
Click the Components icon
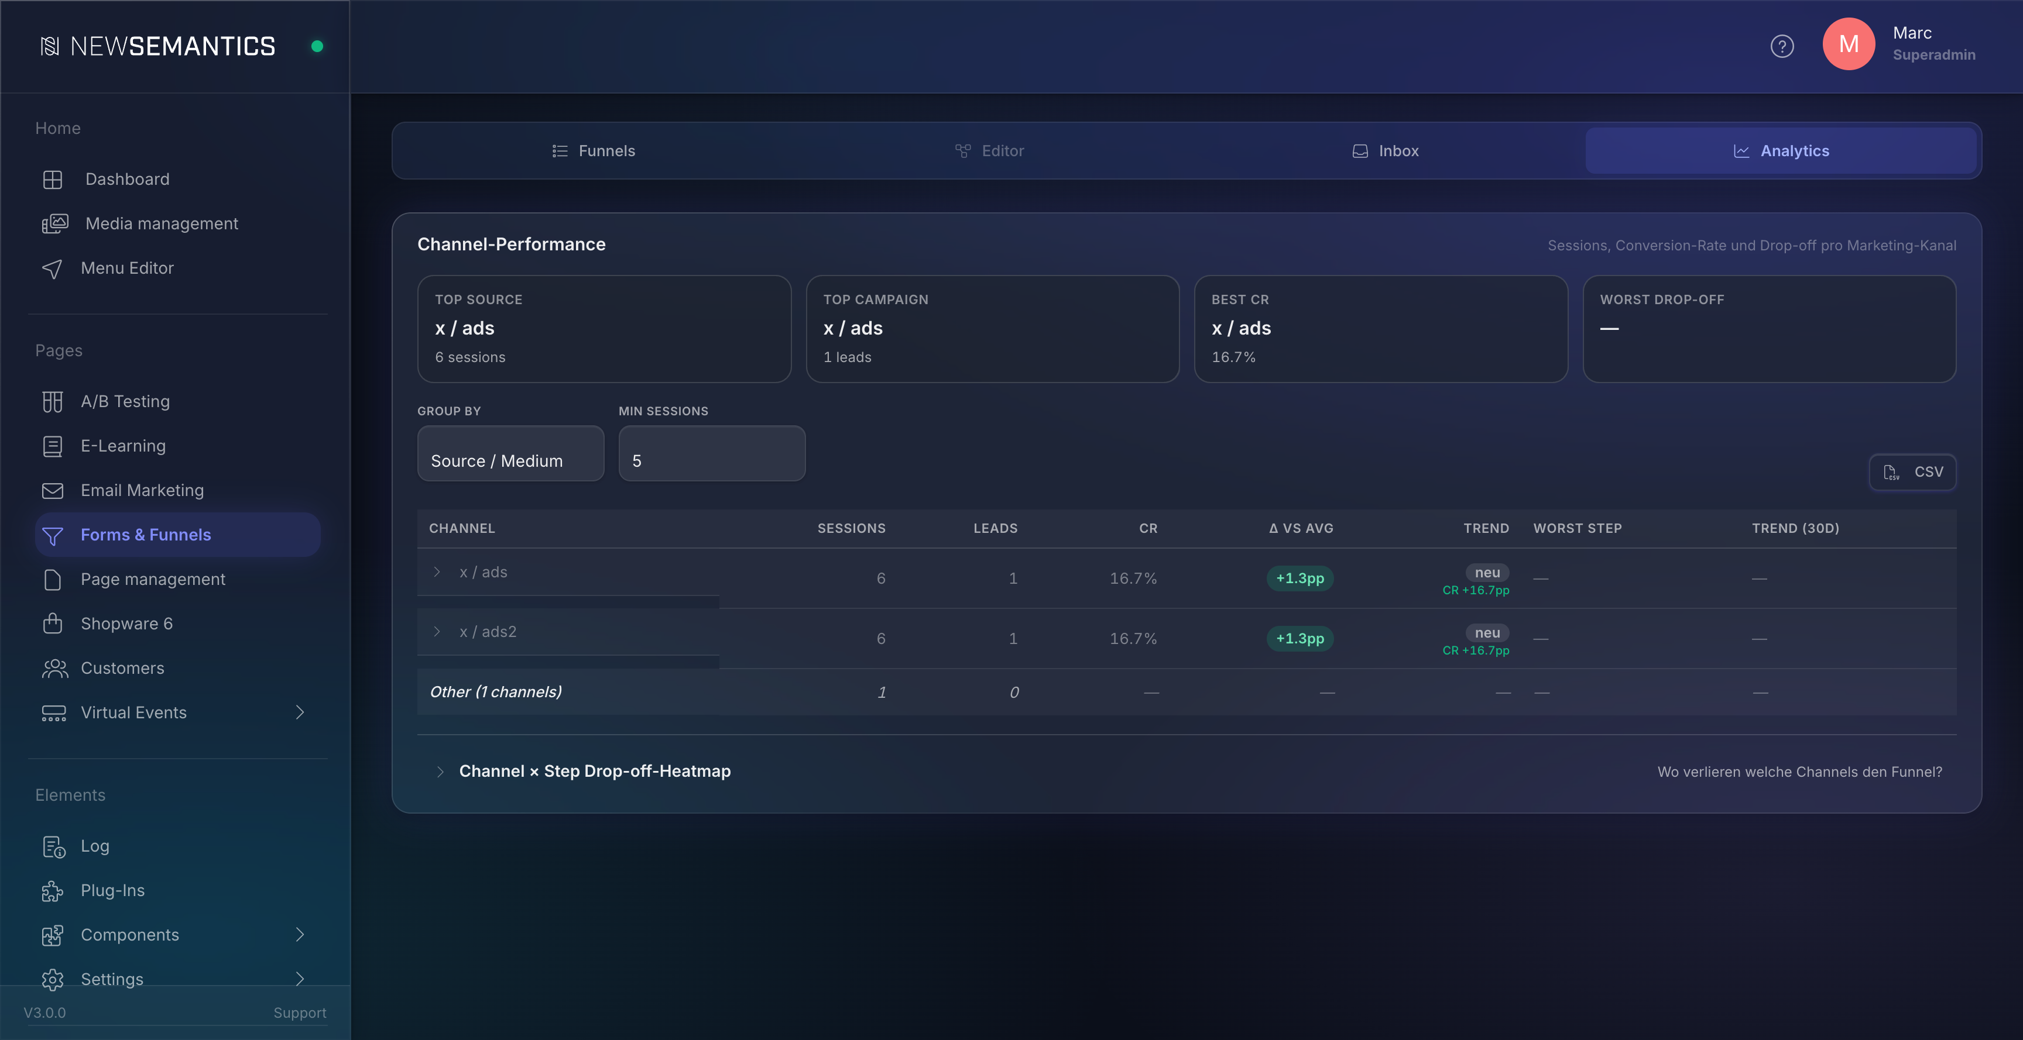(53, 935)
